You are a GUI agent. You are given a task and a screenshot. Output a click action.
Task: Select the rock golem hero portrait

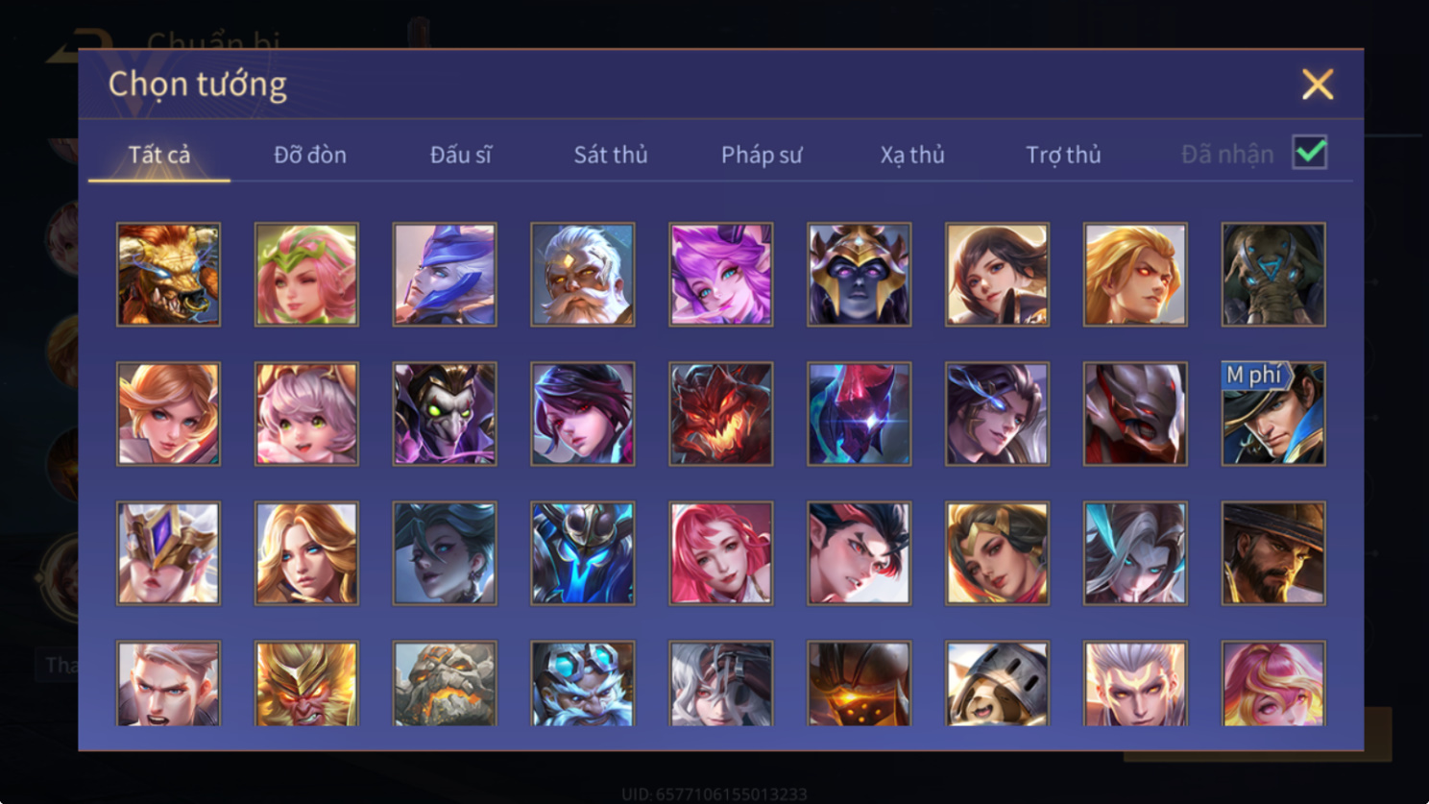(445, 683)
